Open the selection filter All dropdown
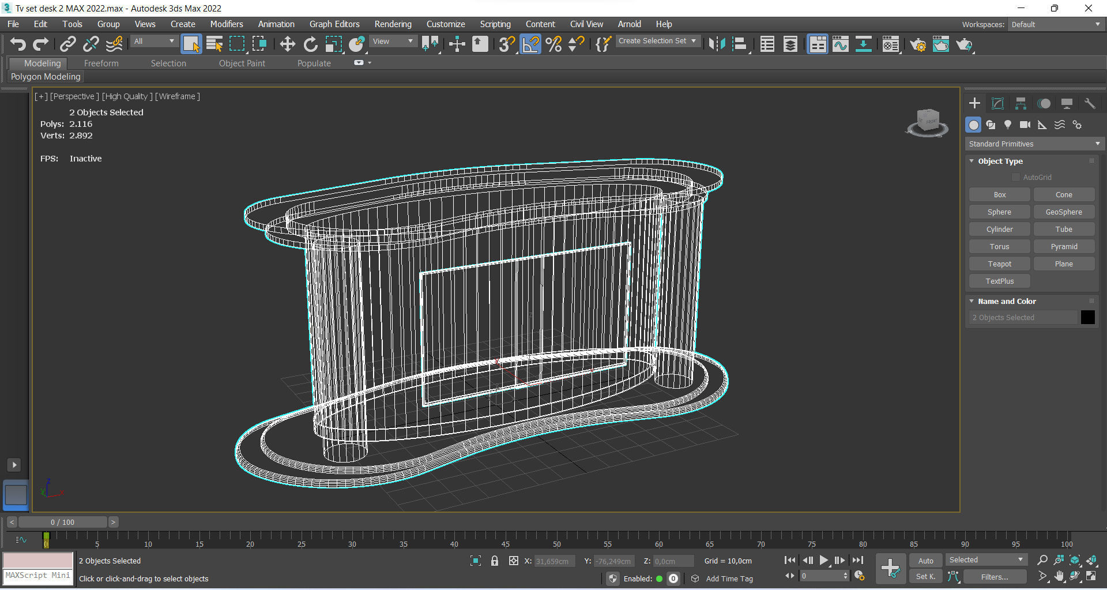The width and height of the screenshot is (1107, 590). (x=153, y=42)
